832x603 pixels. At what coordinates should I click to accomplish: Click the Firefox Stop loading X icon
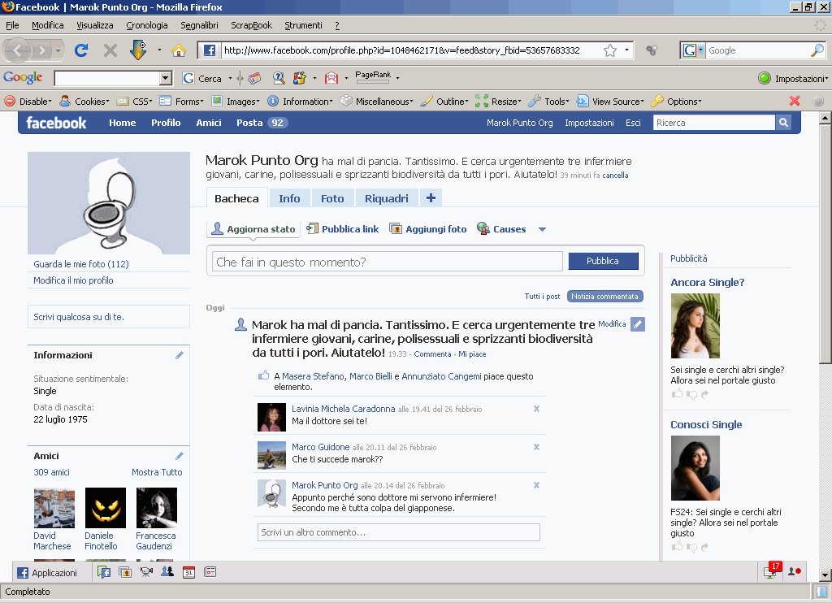click(x=110, y=50)
